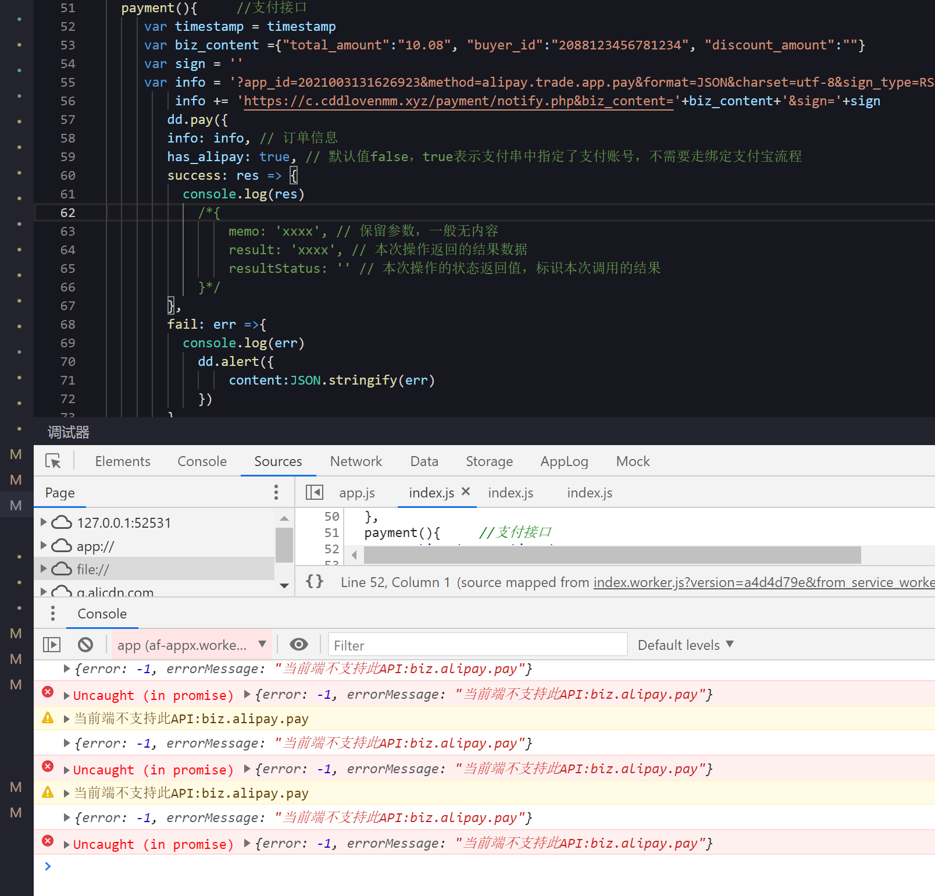Switch to the Mock tab
The width and height of the screenshot is (935, 896).
[633, 461]
